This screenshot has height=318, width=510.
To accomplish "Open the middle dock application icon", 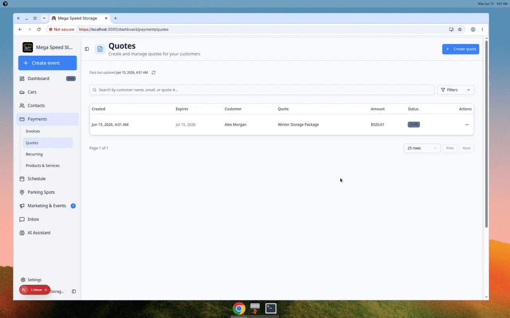I will click(x=255, y=308).
